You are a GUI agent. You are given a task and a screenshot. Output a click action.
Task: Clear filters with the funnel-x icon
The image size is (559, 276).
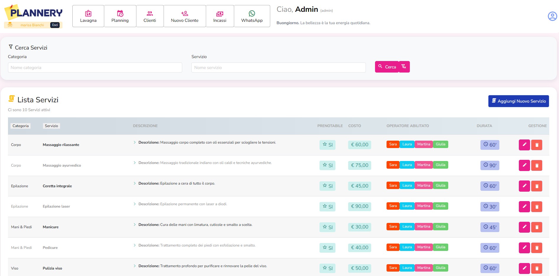pos(404,67)
